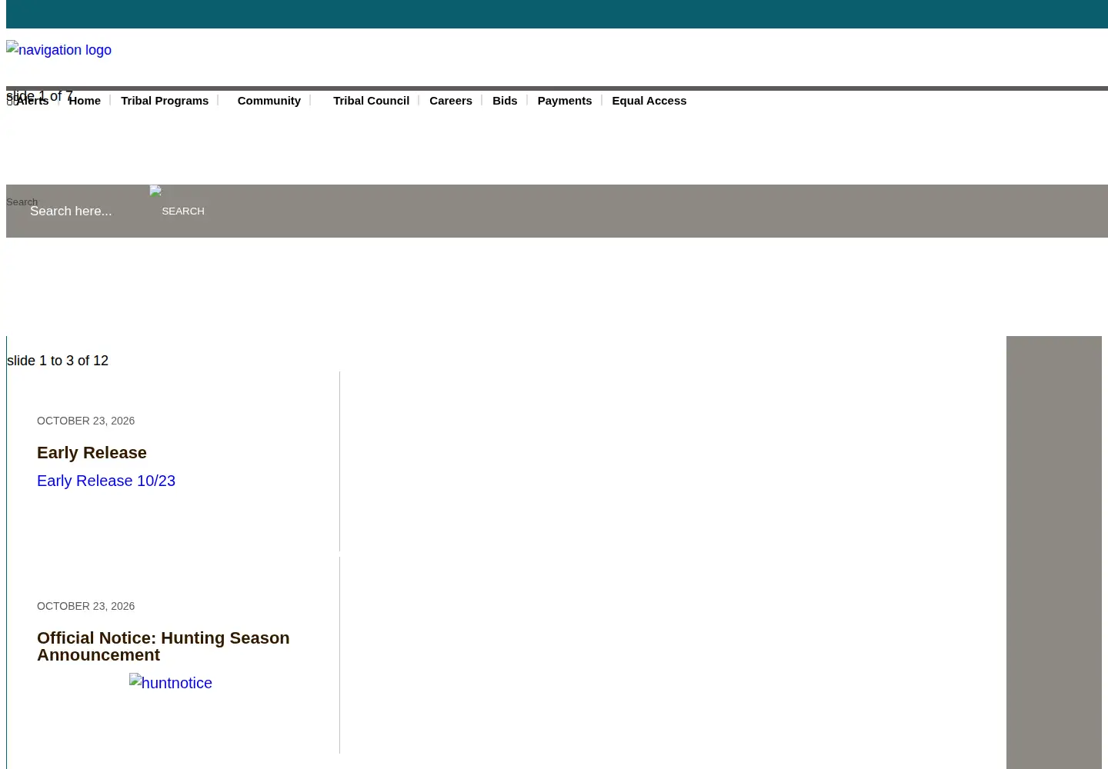Go to the Home page

[x=85, y=101]
